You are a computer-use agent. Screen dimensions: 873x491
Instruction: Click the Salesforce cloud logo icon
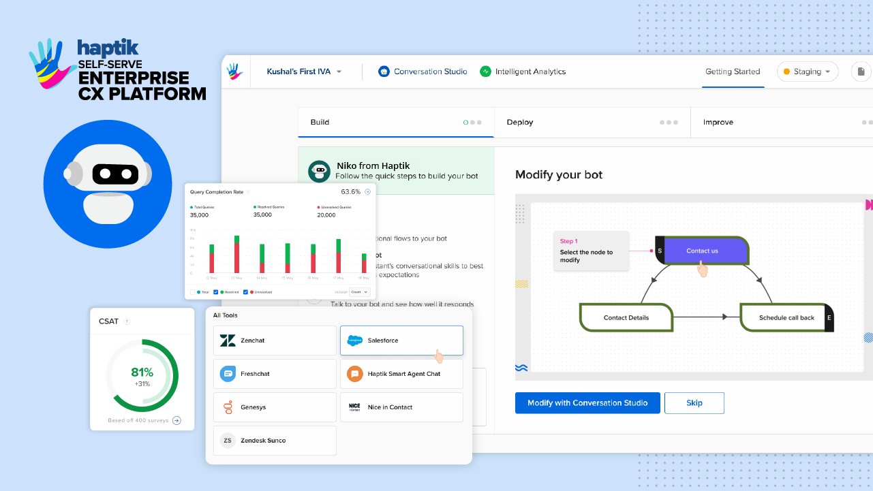pos(354,340)
